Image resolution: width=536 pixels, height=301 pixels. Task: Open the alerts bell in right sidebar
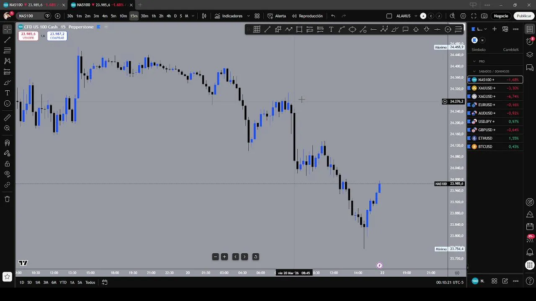click(x=530, y=252)
